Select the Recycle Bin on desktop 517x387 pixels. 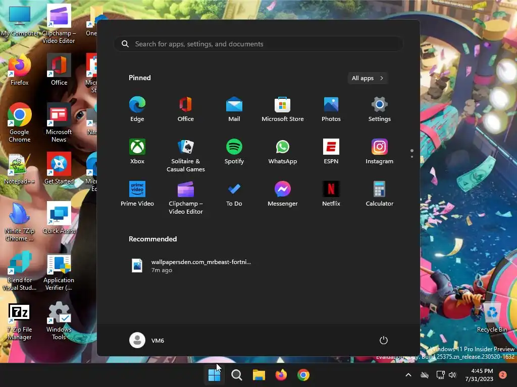[x=492, y=318]
